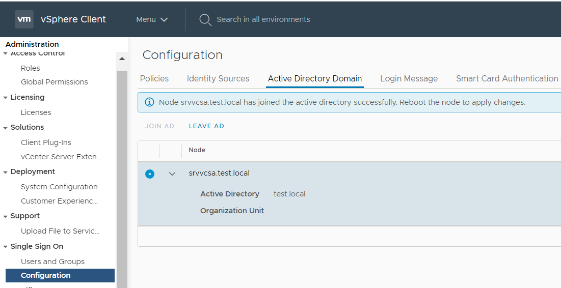Select the srvvcsa.test.local radio button
Screen dimensions: 561x288
pos(150,174)
